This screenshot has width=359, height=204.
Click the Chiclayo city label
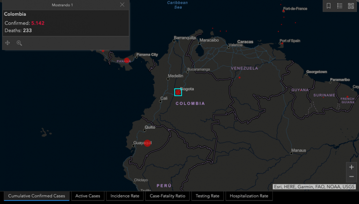tap(141, 180)
